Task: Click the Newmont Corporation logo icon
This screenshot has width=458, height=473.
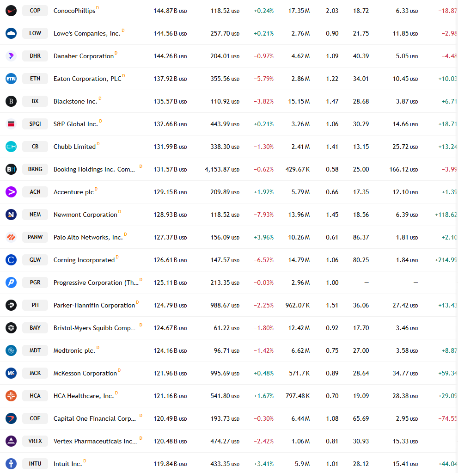Action: pos(11,214)
